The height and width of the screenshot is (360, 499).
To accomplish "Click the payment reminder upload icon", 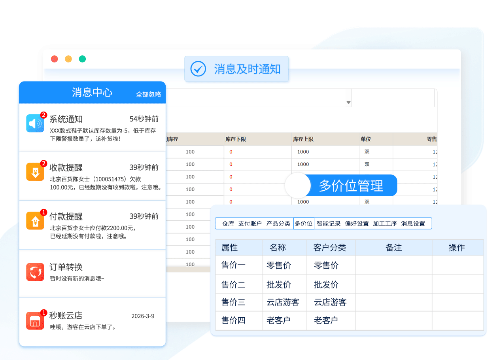I will pos(35,220).
